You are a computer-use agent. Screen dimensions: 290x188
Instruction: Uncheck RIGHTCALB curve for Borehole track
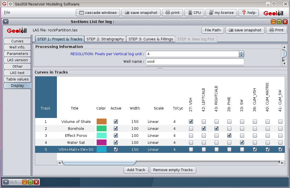(217, 128)
